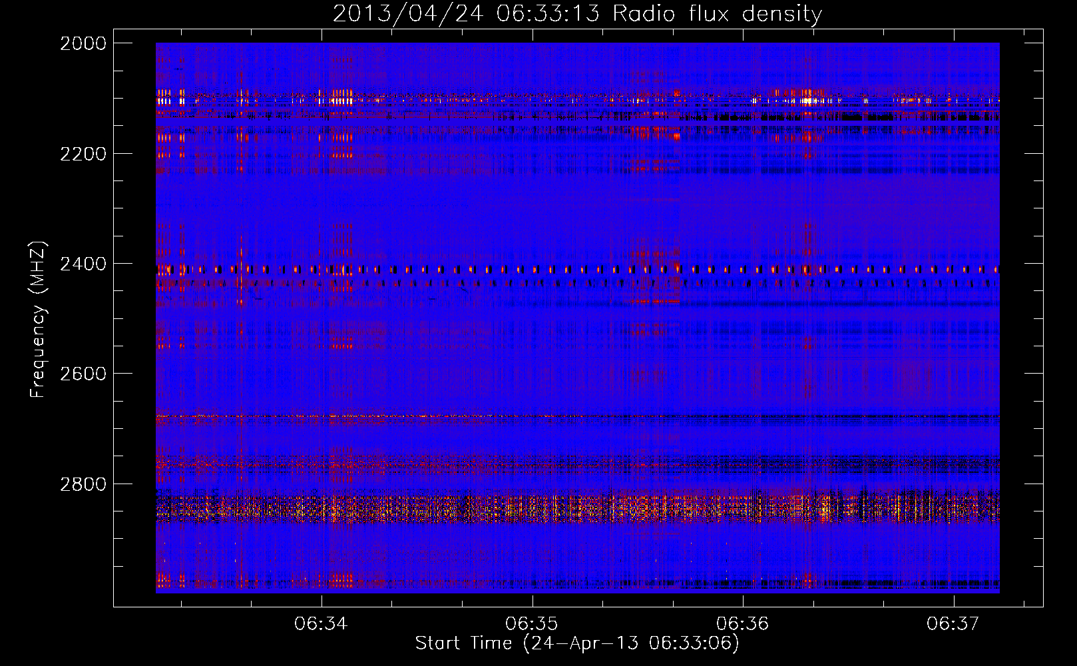Screen dimensions: 1077x666
Task: Click the 'Frequency (MHZ)' axis title
Action: click(x=39, y=319)
